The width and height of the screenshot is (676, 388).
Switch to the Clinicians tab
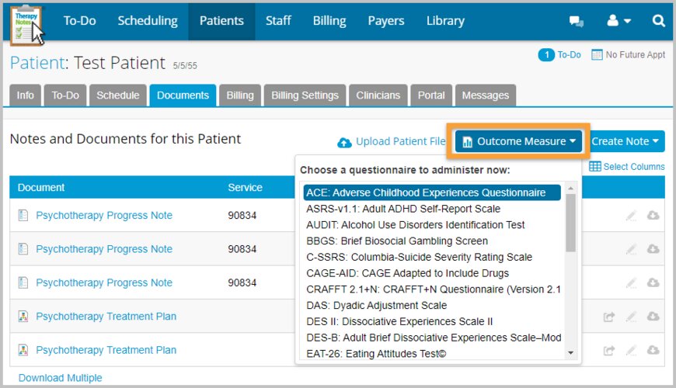(378, 95)
